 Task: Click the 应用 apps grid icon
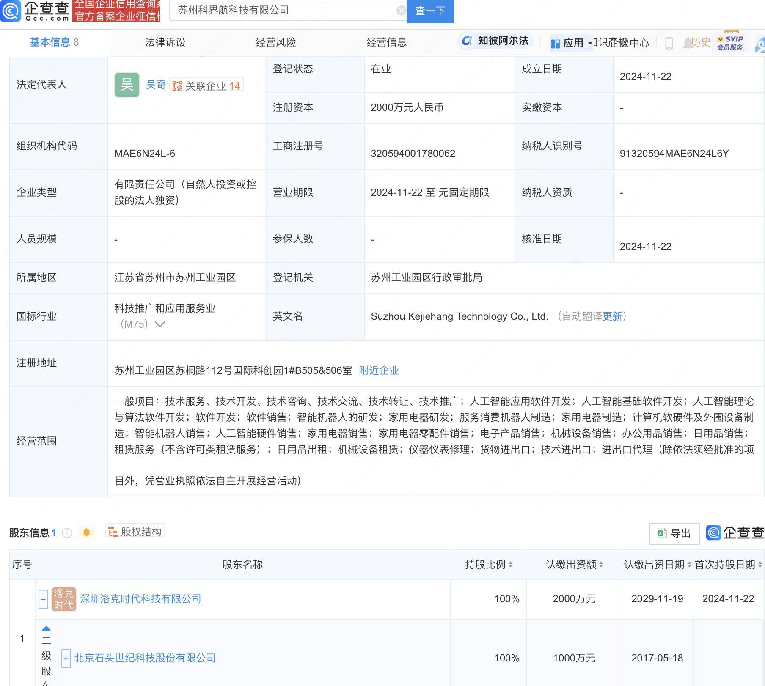point(556,43)
